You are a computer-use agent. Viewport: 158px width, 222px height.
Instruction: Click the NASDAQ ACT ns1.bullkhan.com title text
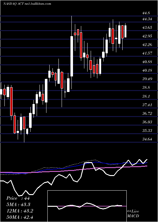27,4
